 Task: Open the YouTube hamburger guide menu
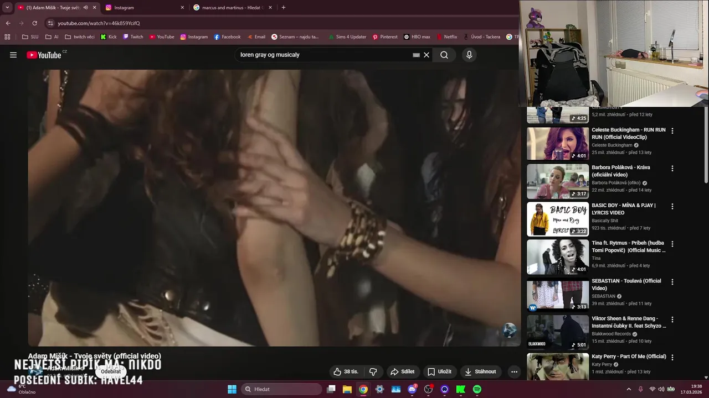tap(13, 55)
